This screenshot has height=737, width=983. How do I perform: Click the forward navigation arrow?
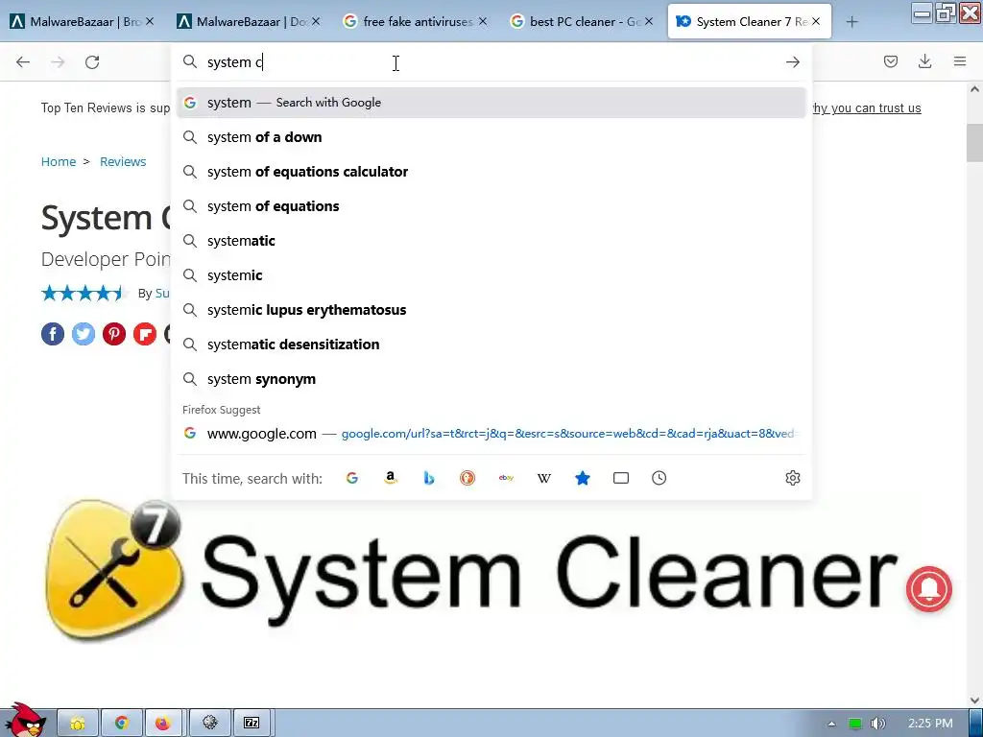point(58,62)
